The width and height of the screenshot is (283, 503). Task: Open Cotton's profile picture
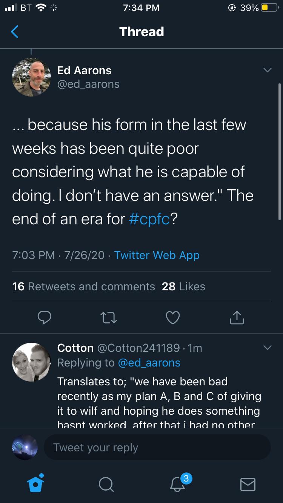click(x=31, y=362)
